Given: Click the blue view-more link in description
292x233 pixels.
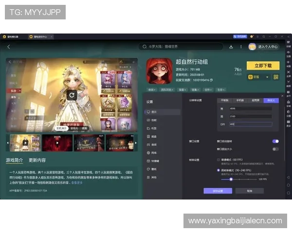Looking at the screenshot, I should [x=77, y=183].
